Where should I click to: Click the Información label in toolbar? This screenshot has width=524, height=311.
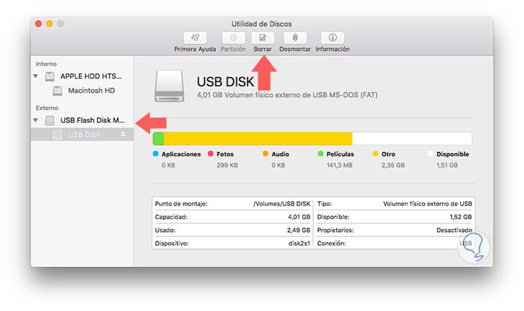click(x=332, y=49)
